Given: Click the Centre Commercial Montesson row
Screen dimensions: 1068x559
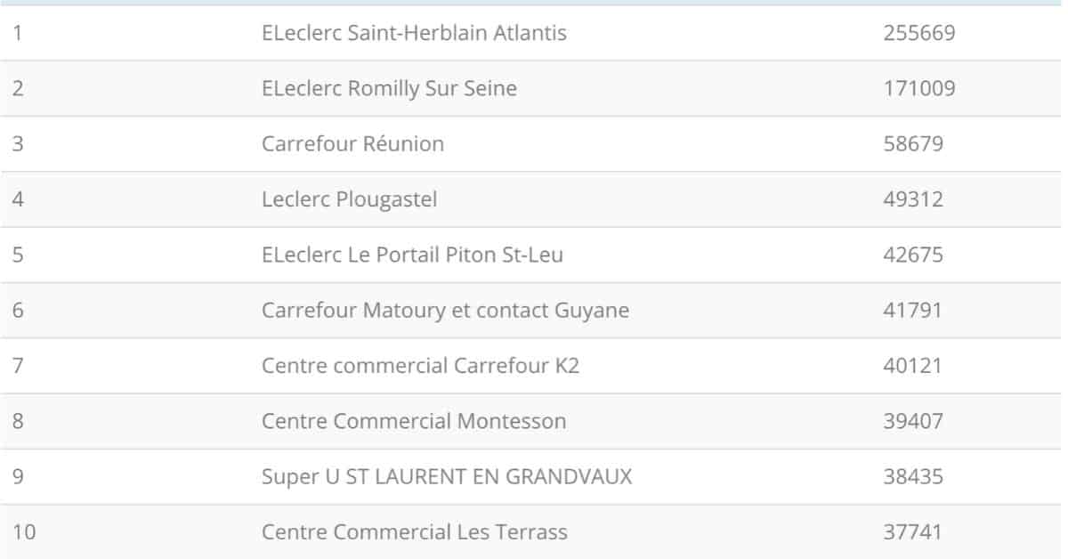Looking at the screenshot, I should [534, 421].
